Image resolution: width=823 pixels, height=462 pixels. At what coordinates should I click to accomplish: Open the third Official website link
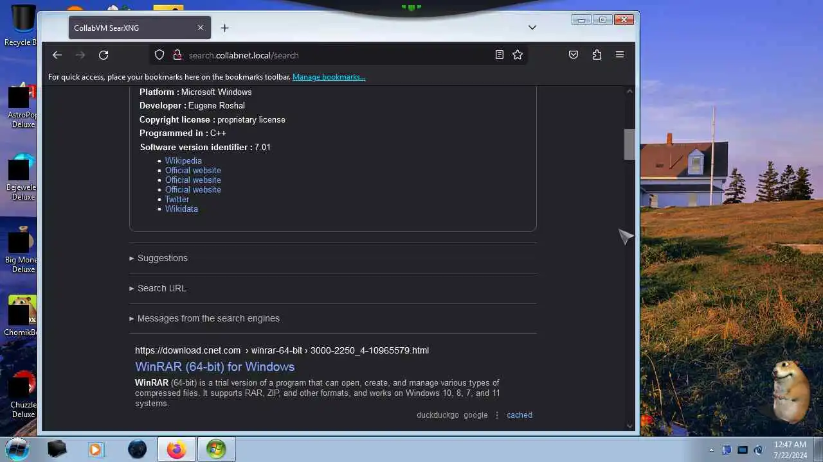tap(193, 190)
